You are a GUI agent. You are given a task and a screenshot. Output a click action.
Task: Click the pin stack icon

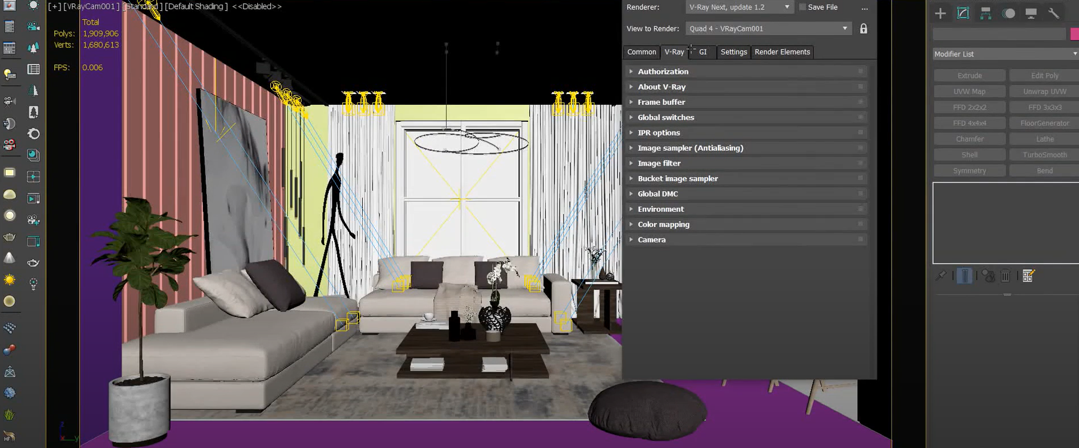(941, 276)
